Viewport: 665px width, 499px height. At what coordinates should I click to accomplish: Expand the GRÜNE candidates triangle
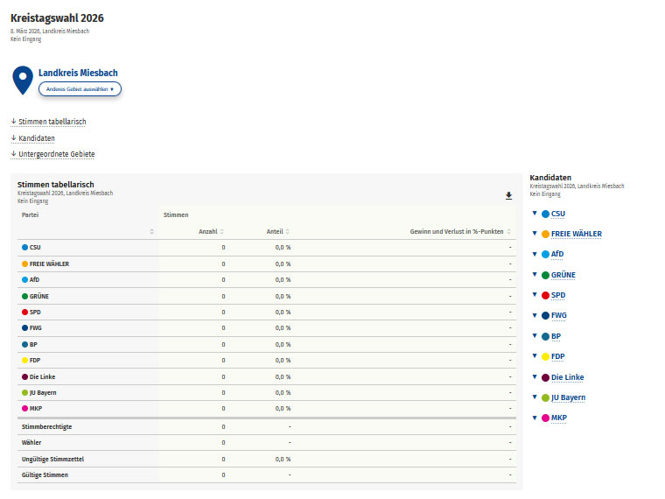pos(535,275)
